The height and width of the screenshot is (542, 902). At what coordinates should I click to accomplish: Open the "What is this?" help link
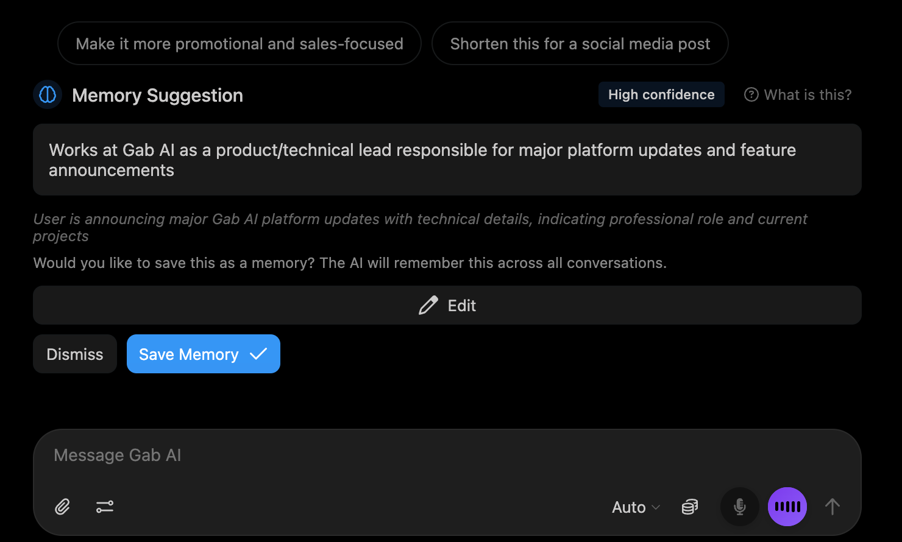point(798,95)
